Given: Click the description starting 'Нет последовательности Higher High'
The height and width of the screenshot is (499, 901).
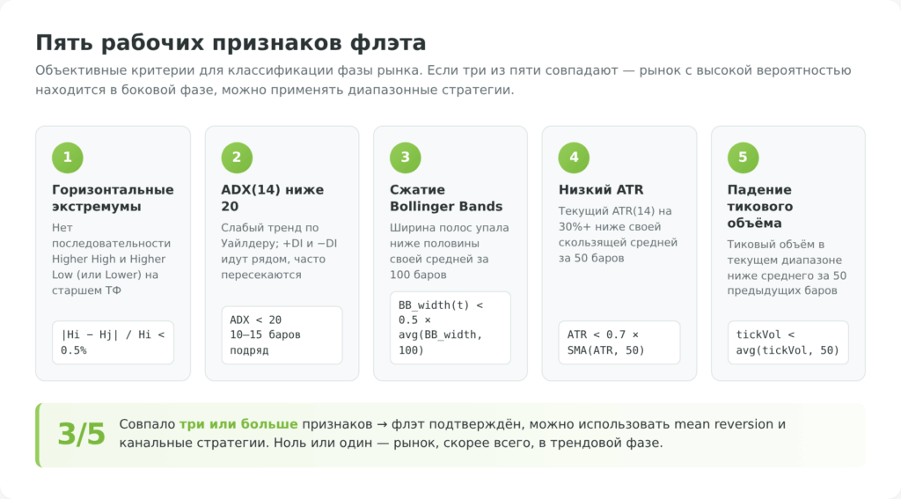Looking at the screenshot, I should (112, 259).
